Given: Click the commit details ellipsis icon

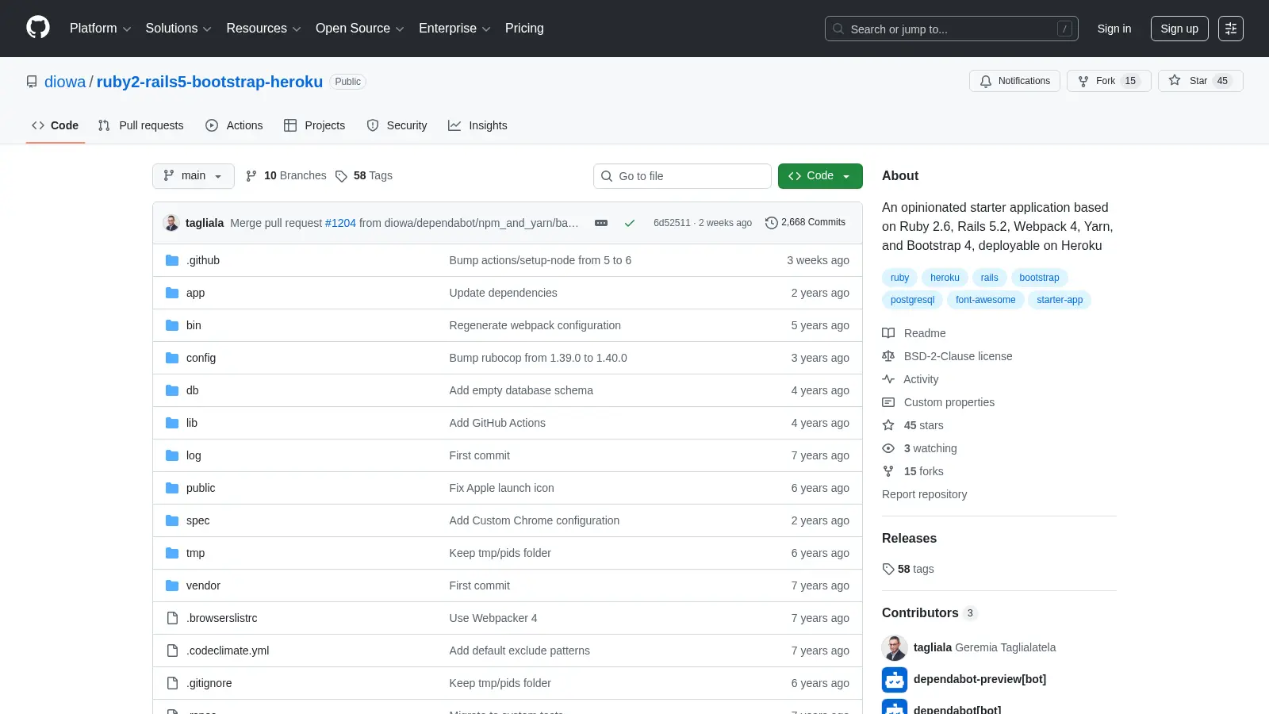Looking at the screenshot, I should click(601, 223).
